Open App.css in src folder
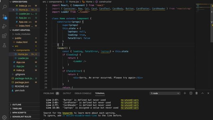Image resolution: width=213 pixels, height=120 pixels. point(24,62)
